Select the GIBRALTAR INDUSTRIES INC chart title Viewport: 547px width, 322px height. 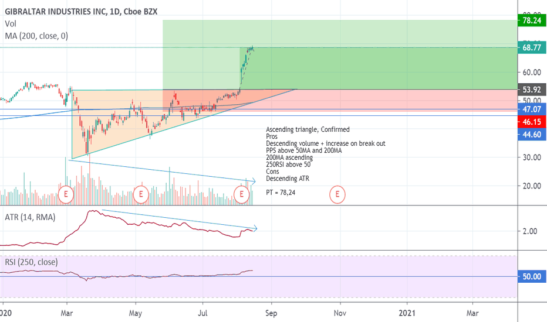coord(81,12)
